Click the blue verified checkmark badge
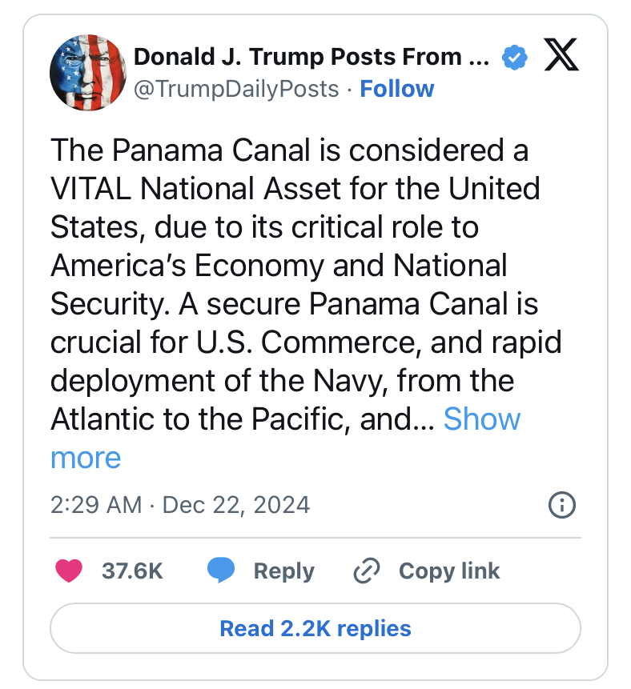 512,58
